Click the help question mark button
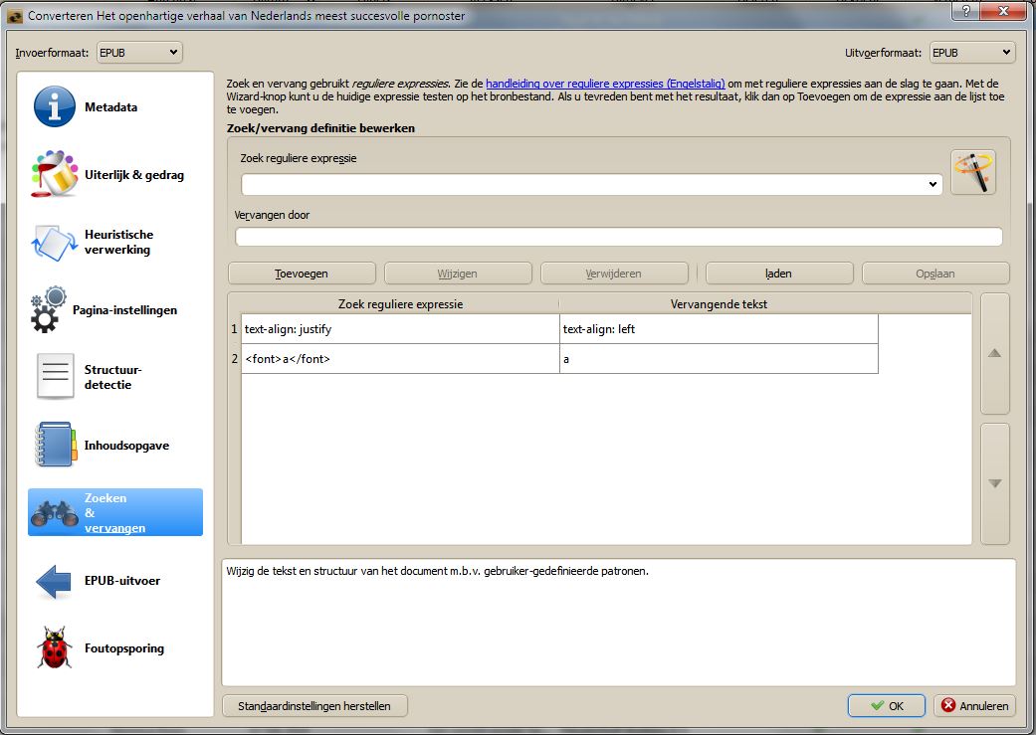 click(966, 11)
